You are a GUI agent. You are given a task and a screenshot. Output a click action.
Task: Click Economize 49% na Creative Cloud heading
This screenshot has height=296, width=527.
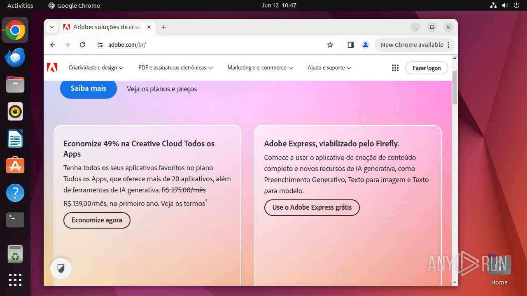point(139,149)
